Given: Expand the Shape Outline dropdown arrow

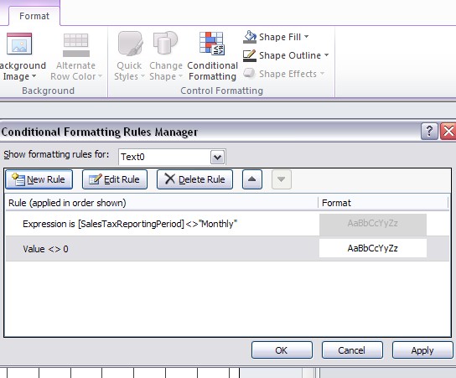Looking at the screenshot, I should coord(326,55).
